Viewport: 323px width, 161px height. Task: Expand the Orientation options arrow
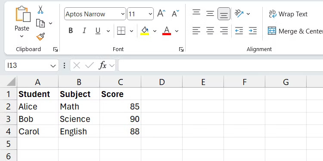pos(248,14)
